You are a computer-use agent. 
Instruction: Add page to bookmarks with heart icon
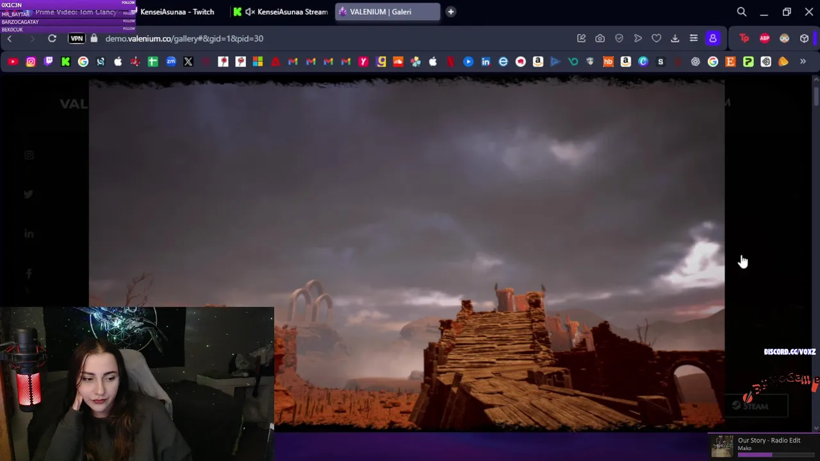pyautogui.click(x=656, y=38)
